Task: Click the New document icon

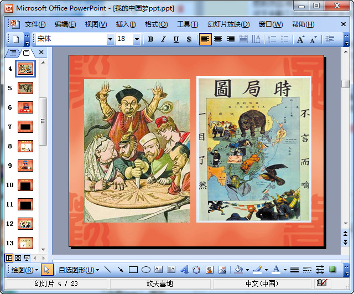Action: click(x=16, y=39)
